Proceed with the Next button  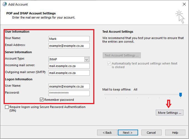click(x=128, y=133)
